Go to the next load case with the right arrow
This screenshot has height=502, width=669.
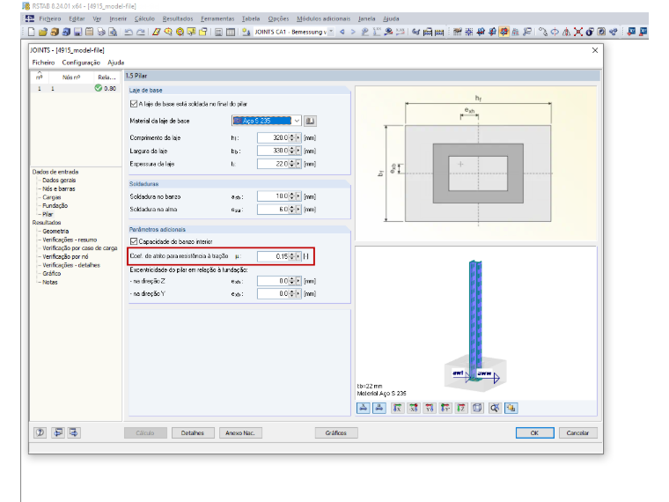353,32
